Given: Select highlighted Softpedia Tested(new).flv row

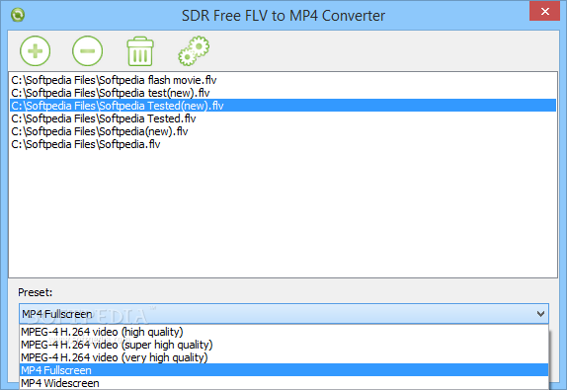Looking at the screenshot, I should 283,106.
